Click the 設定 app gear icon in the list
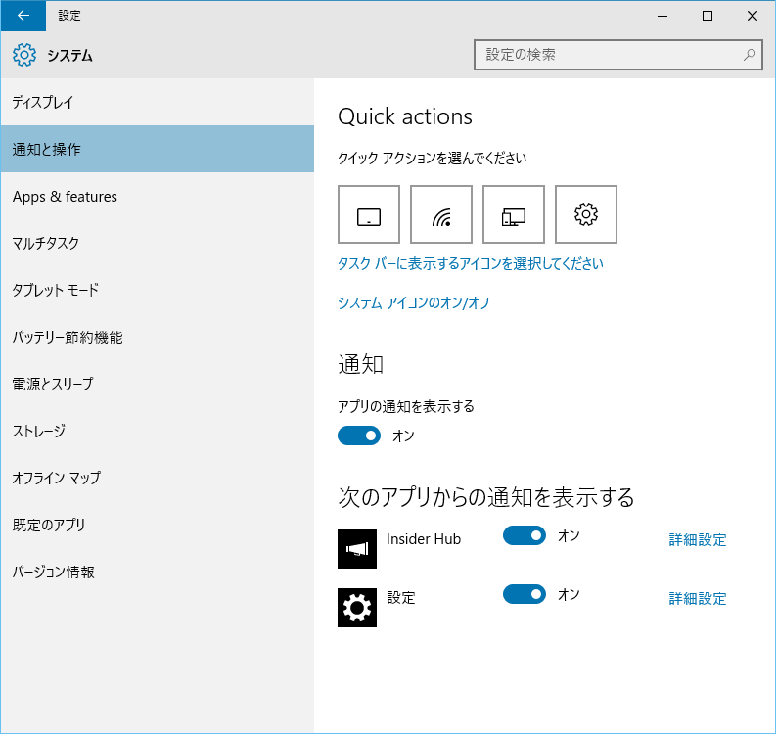Screen dimensions: 776x734 (x=357, y=608)
